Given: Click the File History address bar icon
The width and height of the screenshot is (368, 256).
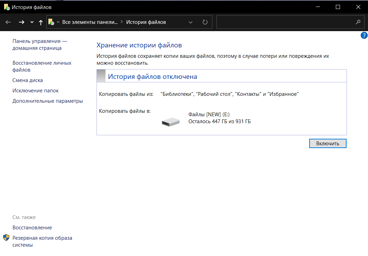Looking at the screenshot, I should tap(51, 22).
